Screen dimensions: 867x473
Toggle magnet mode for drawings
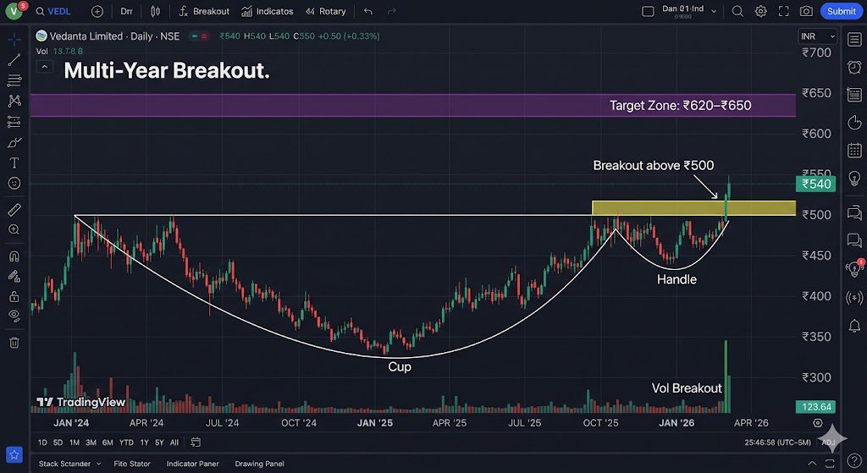[14, 256]
